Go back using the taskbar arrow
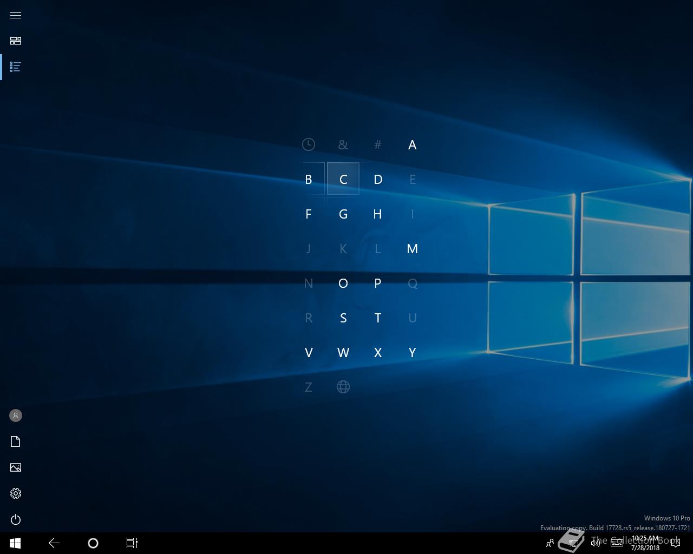 coord(54,543)
